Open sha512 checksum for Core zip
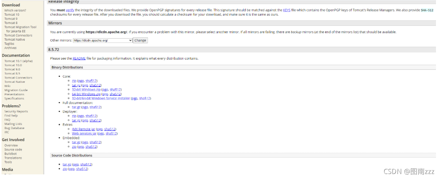Viewport: 440px width, 178px height. click(91, 81)
